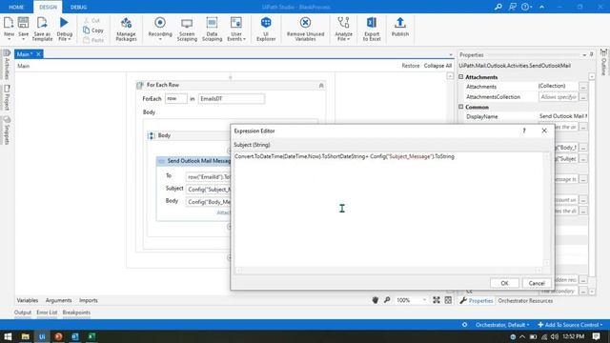610x343 pixels.
Task: Open Data Scraping wizard
Action: pos(212,29)
